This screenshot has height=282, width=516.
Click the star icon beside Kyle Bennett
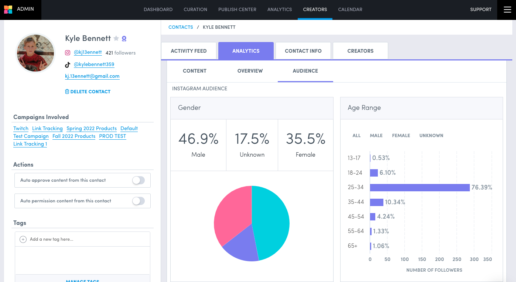116,38
